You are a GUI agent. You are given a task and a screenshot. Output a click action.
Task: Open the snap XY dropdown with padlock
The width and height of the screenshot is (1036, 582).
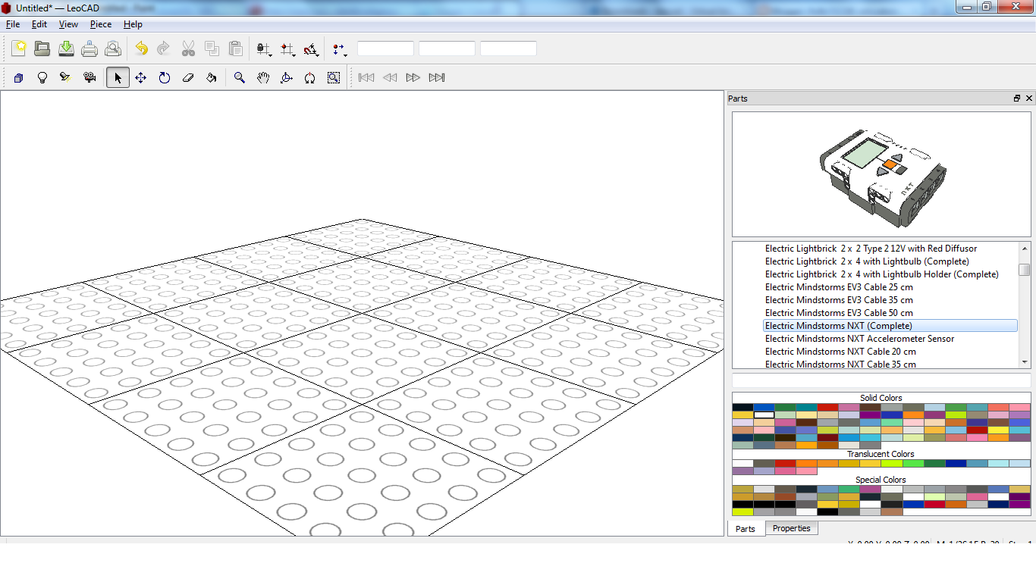[264, 49]
